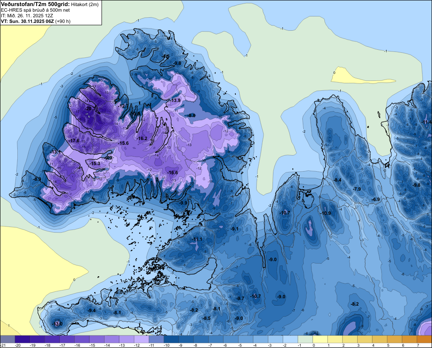Viewport: 432px width, 348px height.
Task: Click the -8.4 temperature label
Action: [x=337, y=180]
